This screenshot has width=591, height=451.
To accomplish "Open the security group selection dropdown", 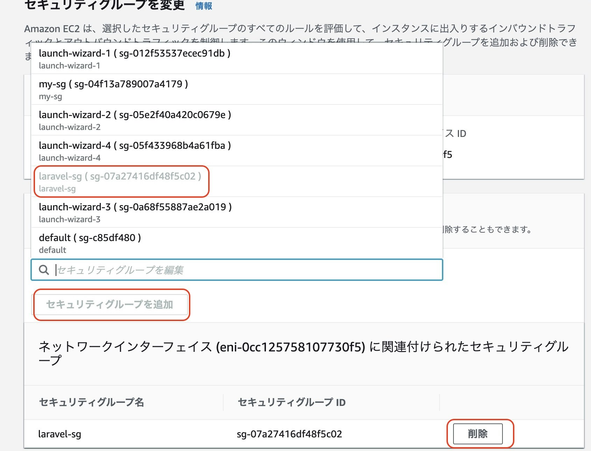I will coord(237,270).
